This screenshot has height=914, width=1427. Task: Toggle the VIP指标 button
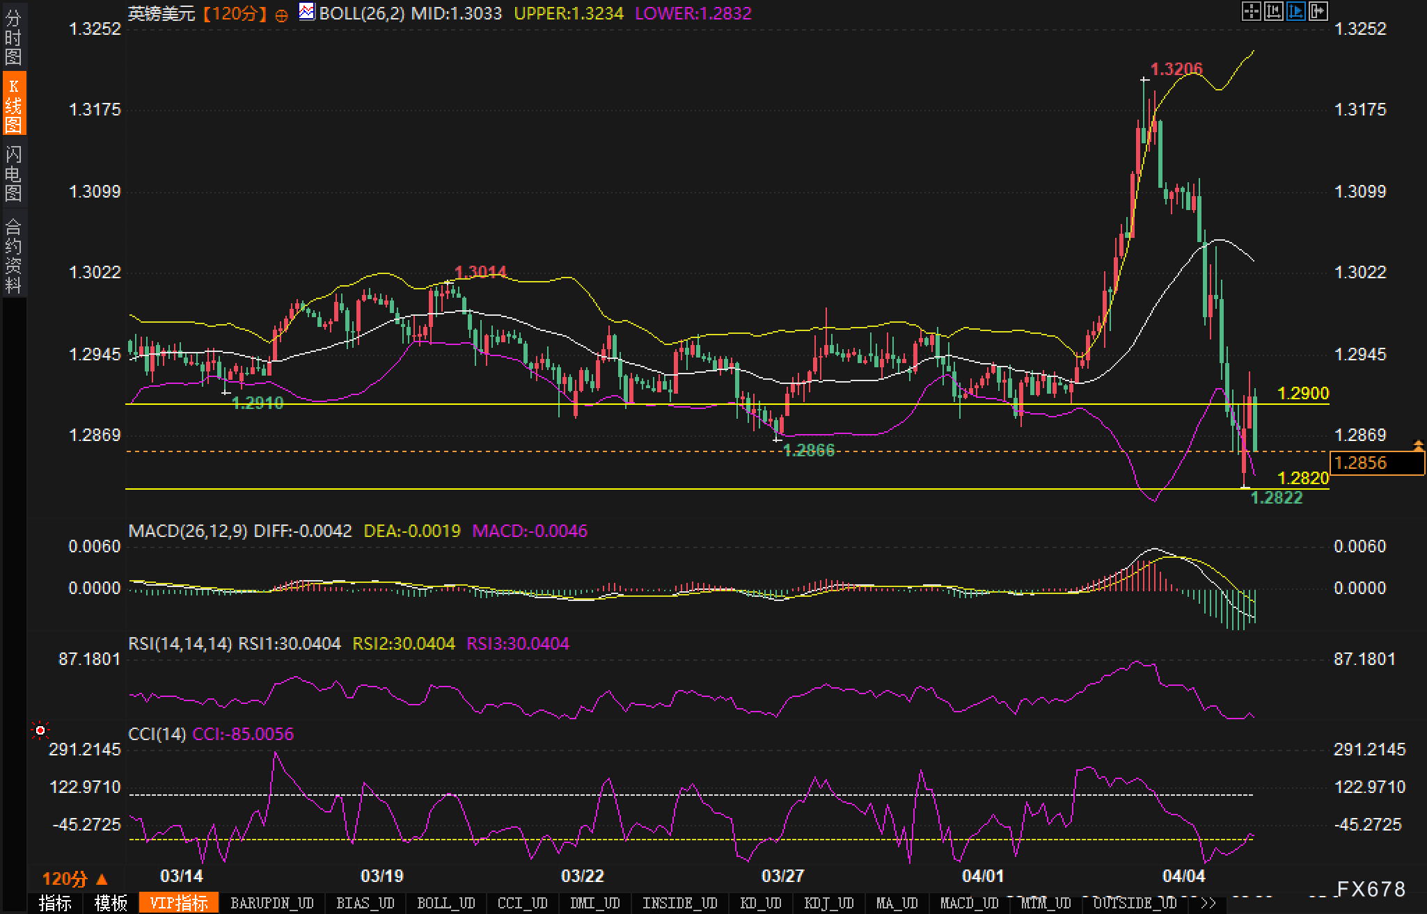tap(179, 903)
